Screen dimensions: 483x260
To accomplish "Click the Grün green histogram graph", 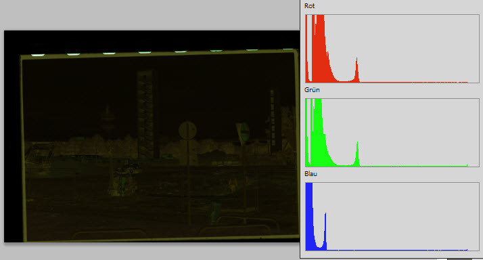I will (x=392, y=133).
